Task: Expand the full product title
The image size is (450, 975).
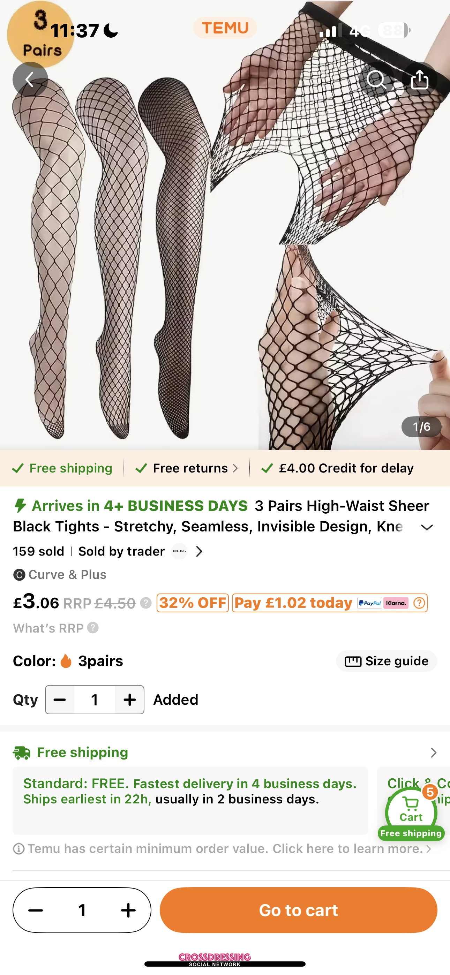Action: point(427,527)
